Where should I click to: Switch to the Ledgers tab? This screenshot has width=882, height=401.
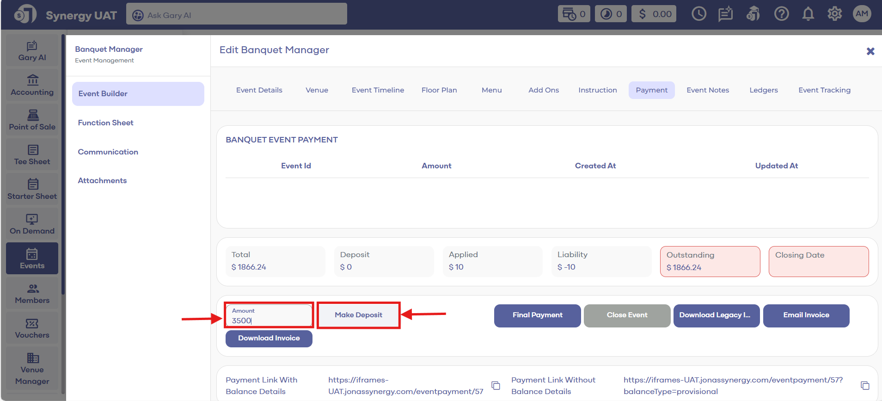point(763,90)
